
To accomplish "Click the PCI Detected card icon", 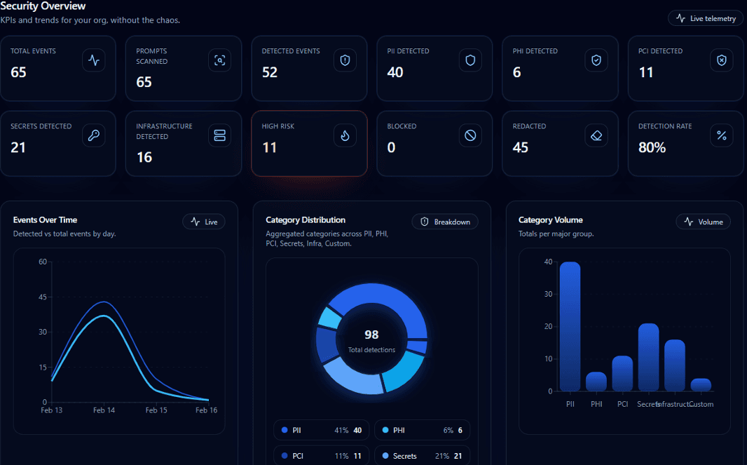I will (722, 60).
